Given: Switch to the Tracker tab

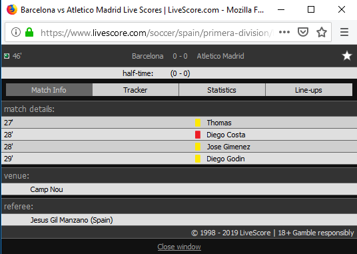Looking at the screenshot, I should pos(135,90).
